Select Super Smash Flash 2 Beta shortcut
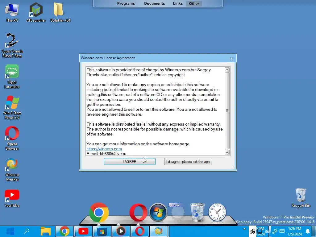 12,46
